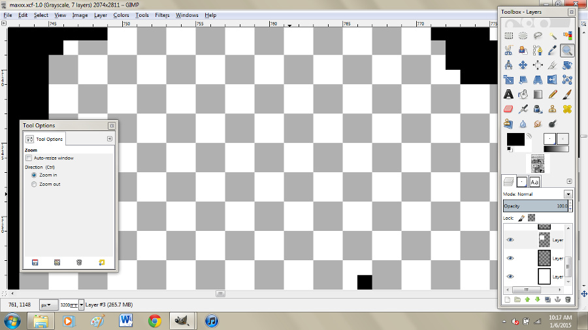Hide the bottom layer via eye icon
The image size is (588, 330).
click(510, 277)
